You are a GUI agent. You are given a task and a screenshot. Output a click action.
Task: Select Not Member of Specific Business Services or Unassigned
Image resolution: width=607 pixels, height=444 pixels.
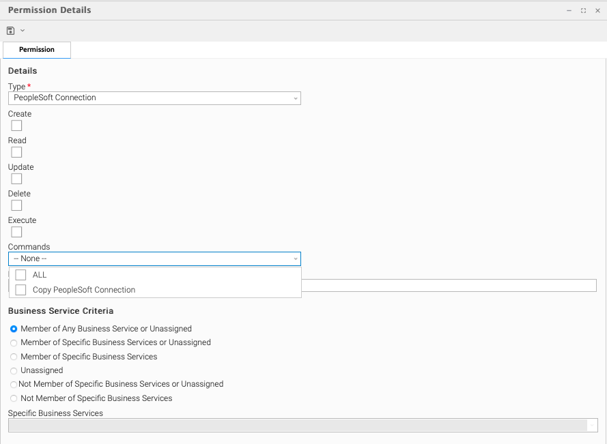pyautogui.click(x=14, y=385)
